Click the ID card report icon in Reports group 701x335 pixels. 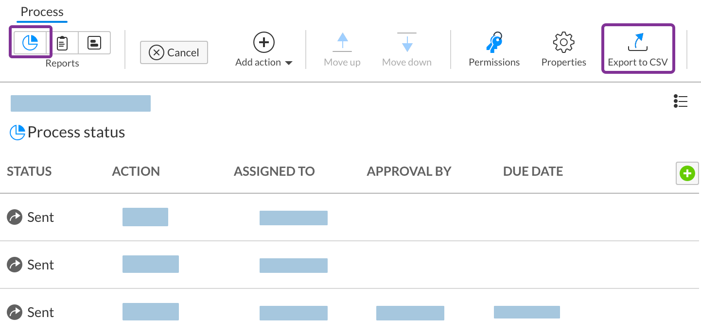pos(94,43)
